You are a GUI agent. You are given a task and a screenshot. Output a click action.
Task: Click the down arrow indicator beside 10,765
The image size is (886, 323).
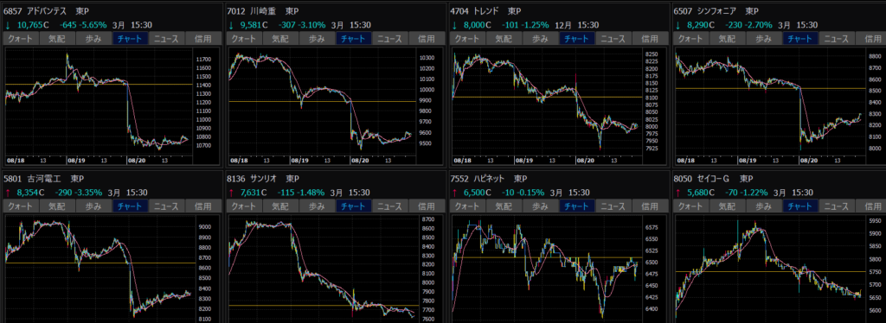[x=8, y=25]
